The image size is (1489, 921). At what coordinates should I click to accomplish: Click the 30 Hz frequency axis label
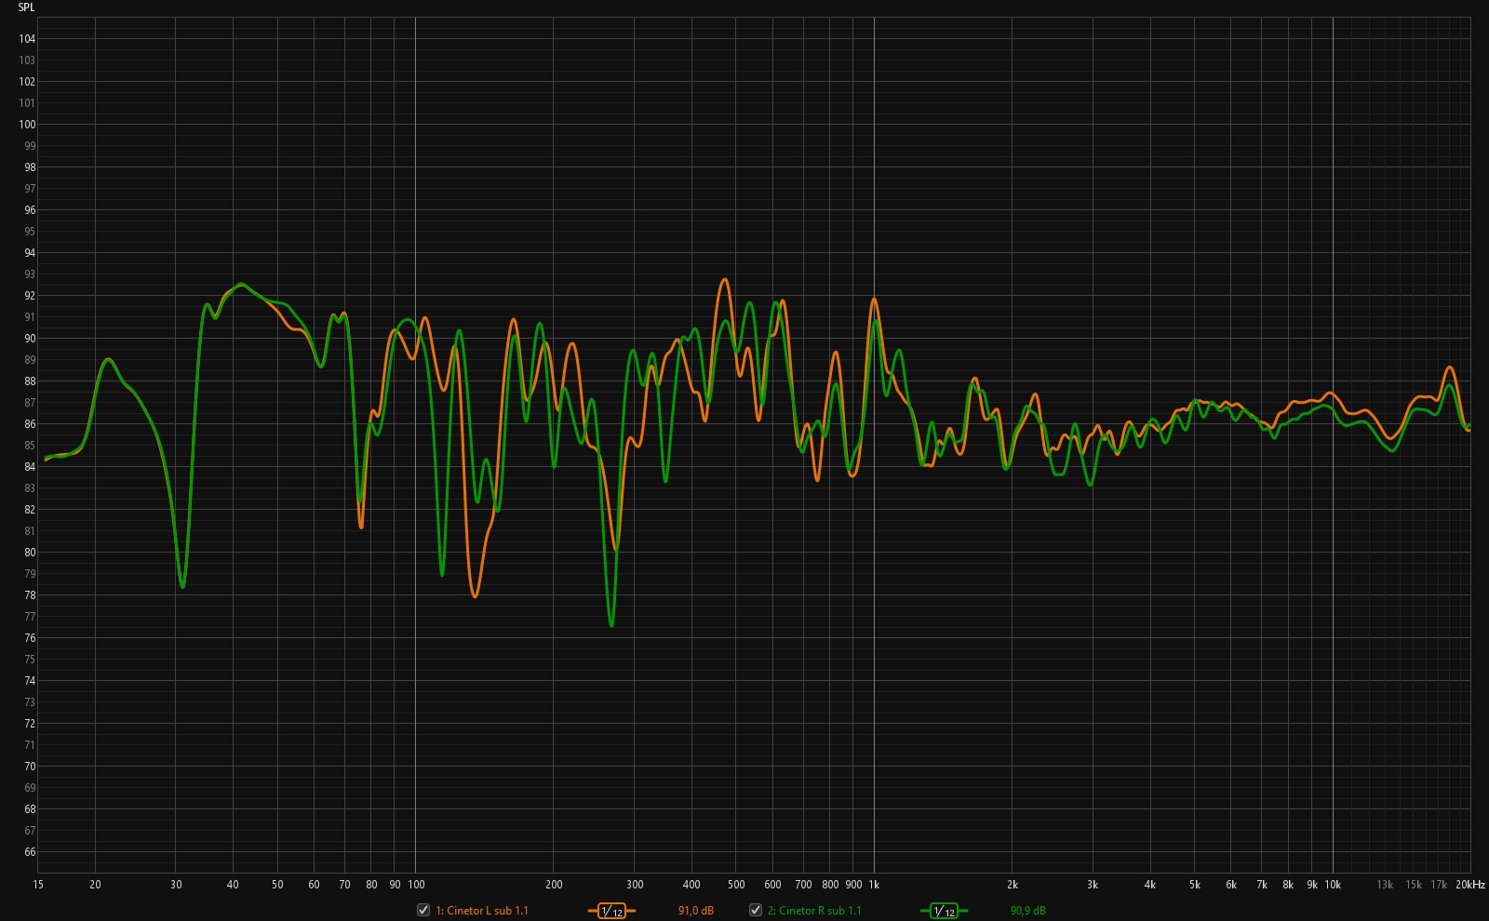176,885
